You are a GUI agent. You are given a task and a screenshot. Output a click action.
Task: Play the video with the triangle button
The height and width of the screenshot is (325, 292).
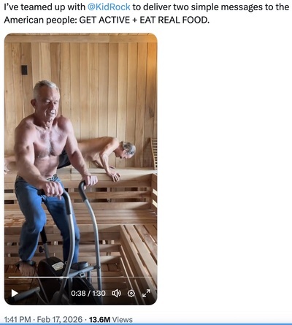coord(15,293)
